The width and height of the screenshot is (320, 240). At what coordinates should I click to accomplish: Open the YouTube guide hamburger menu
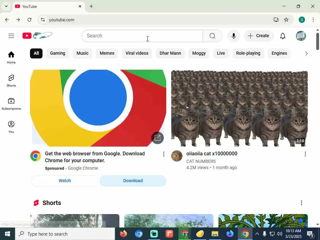pos(11,36)
